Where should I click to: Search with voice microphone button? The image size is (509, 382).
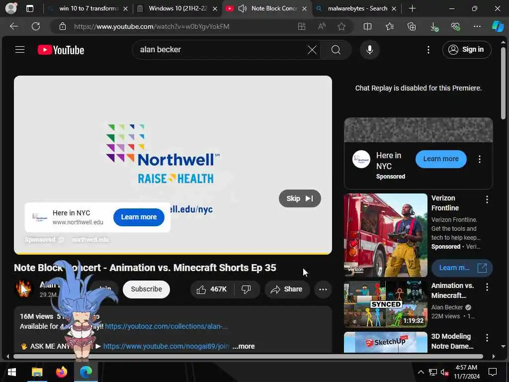pyautogui.click(x=369, y=50)
